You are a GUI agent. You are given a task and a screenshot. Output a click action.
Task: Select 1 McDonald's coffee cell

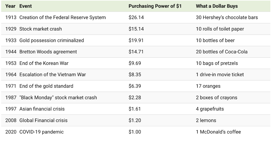point(218,132)
